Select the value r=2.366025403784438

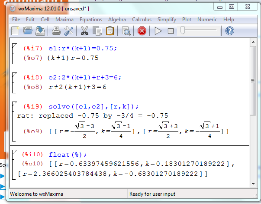pos(64,174)
